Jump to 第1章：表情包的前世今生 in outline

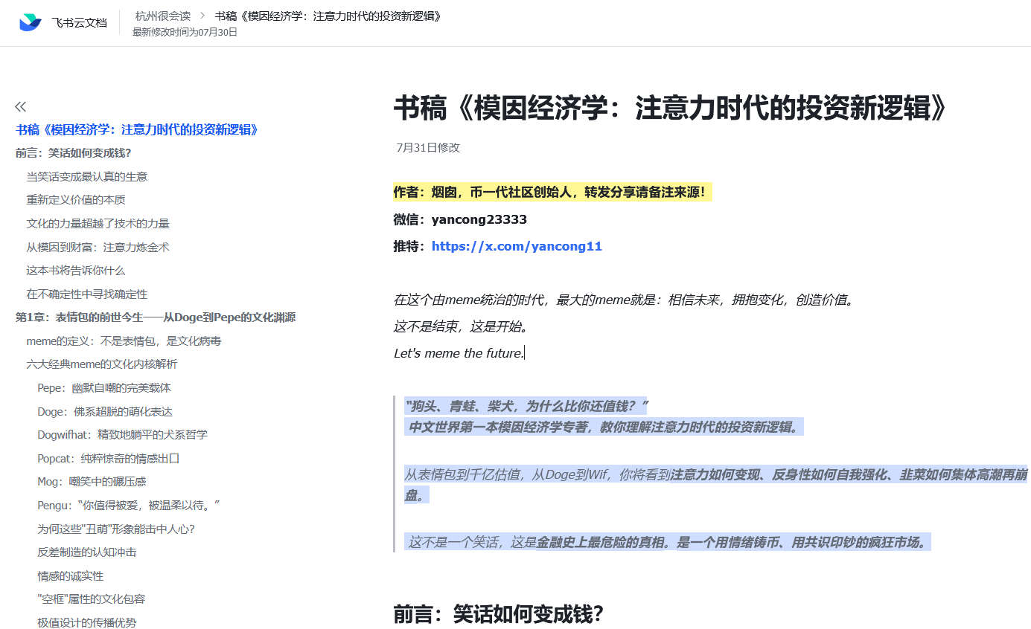pos(156,317)
